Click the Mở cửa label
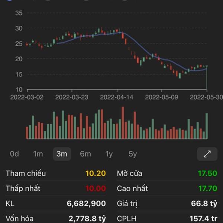The width and height of the screenshot is (223, 223). click(129, 173)
